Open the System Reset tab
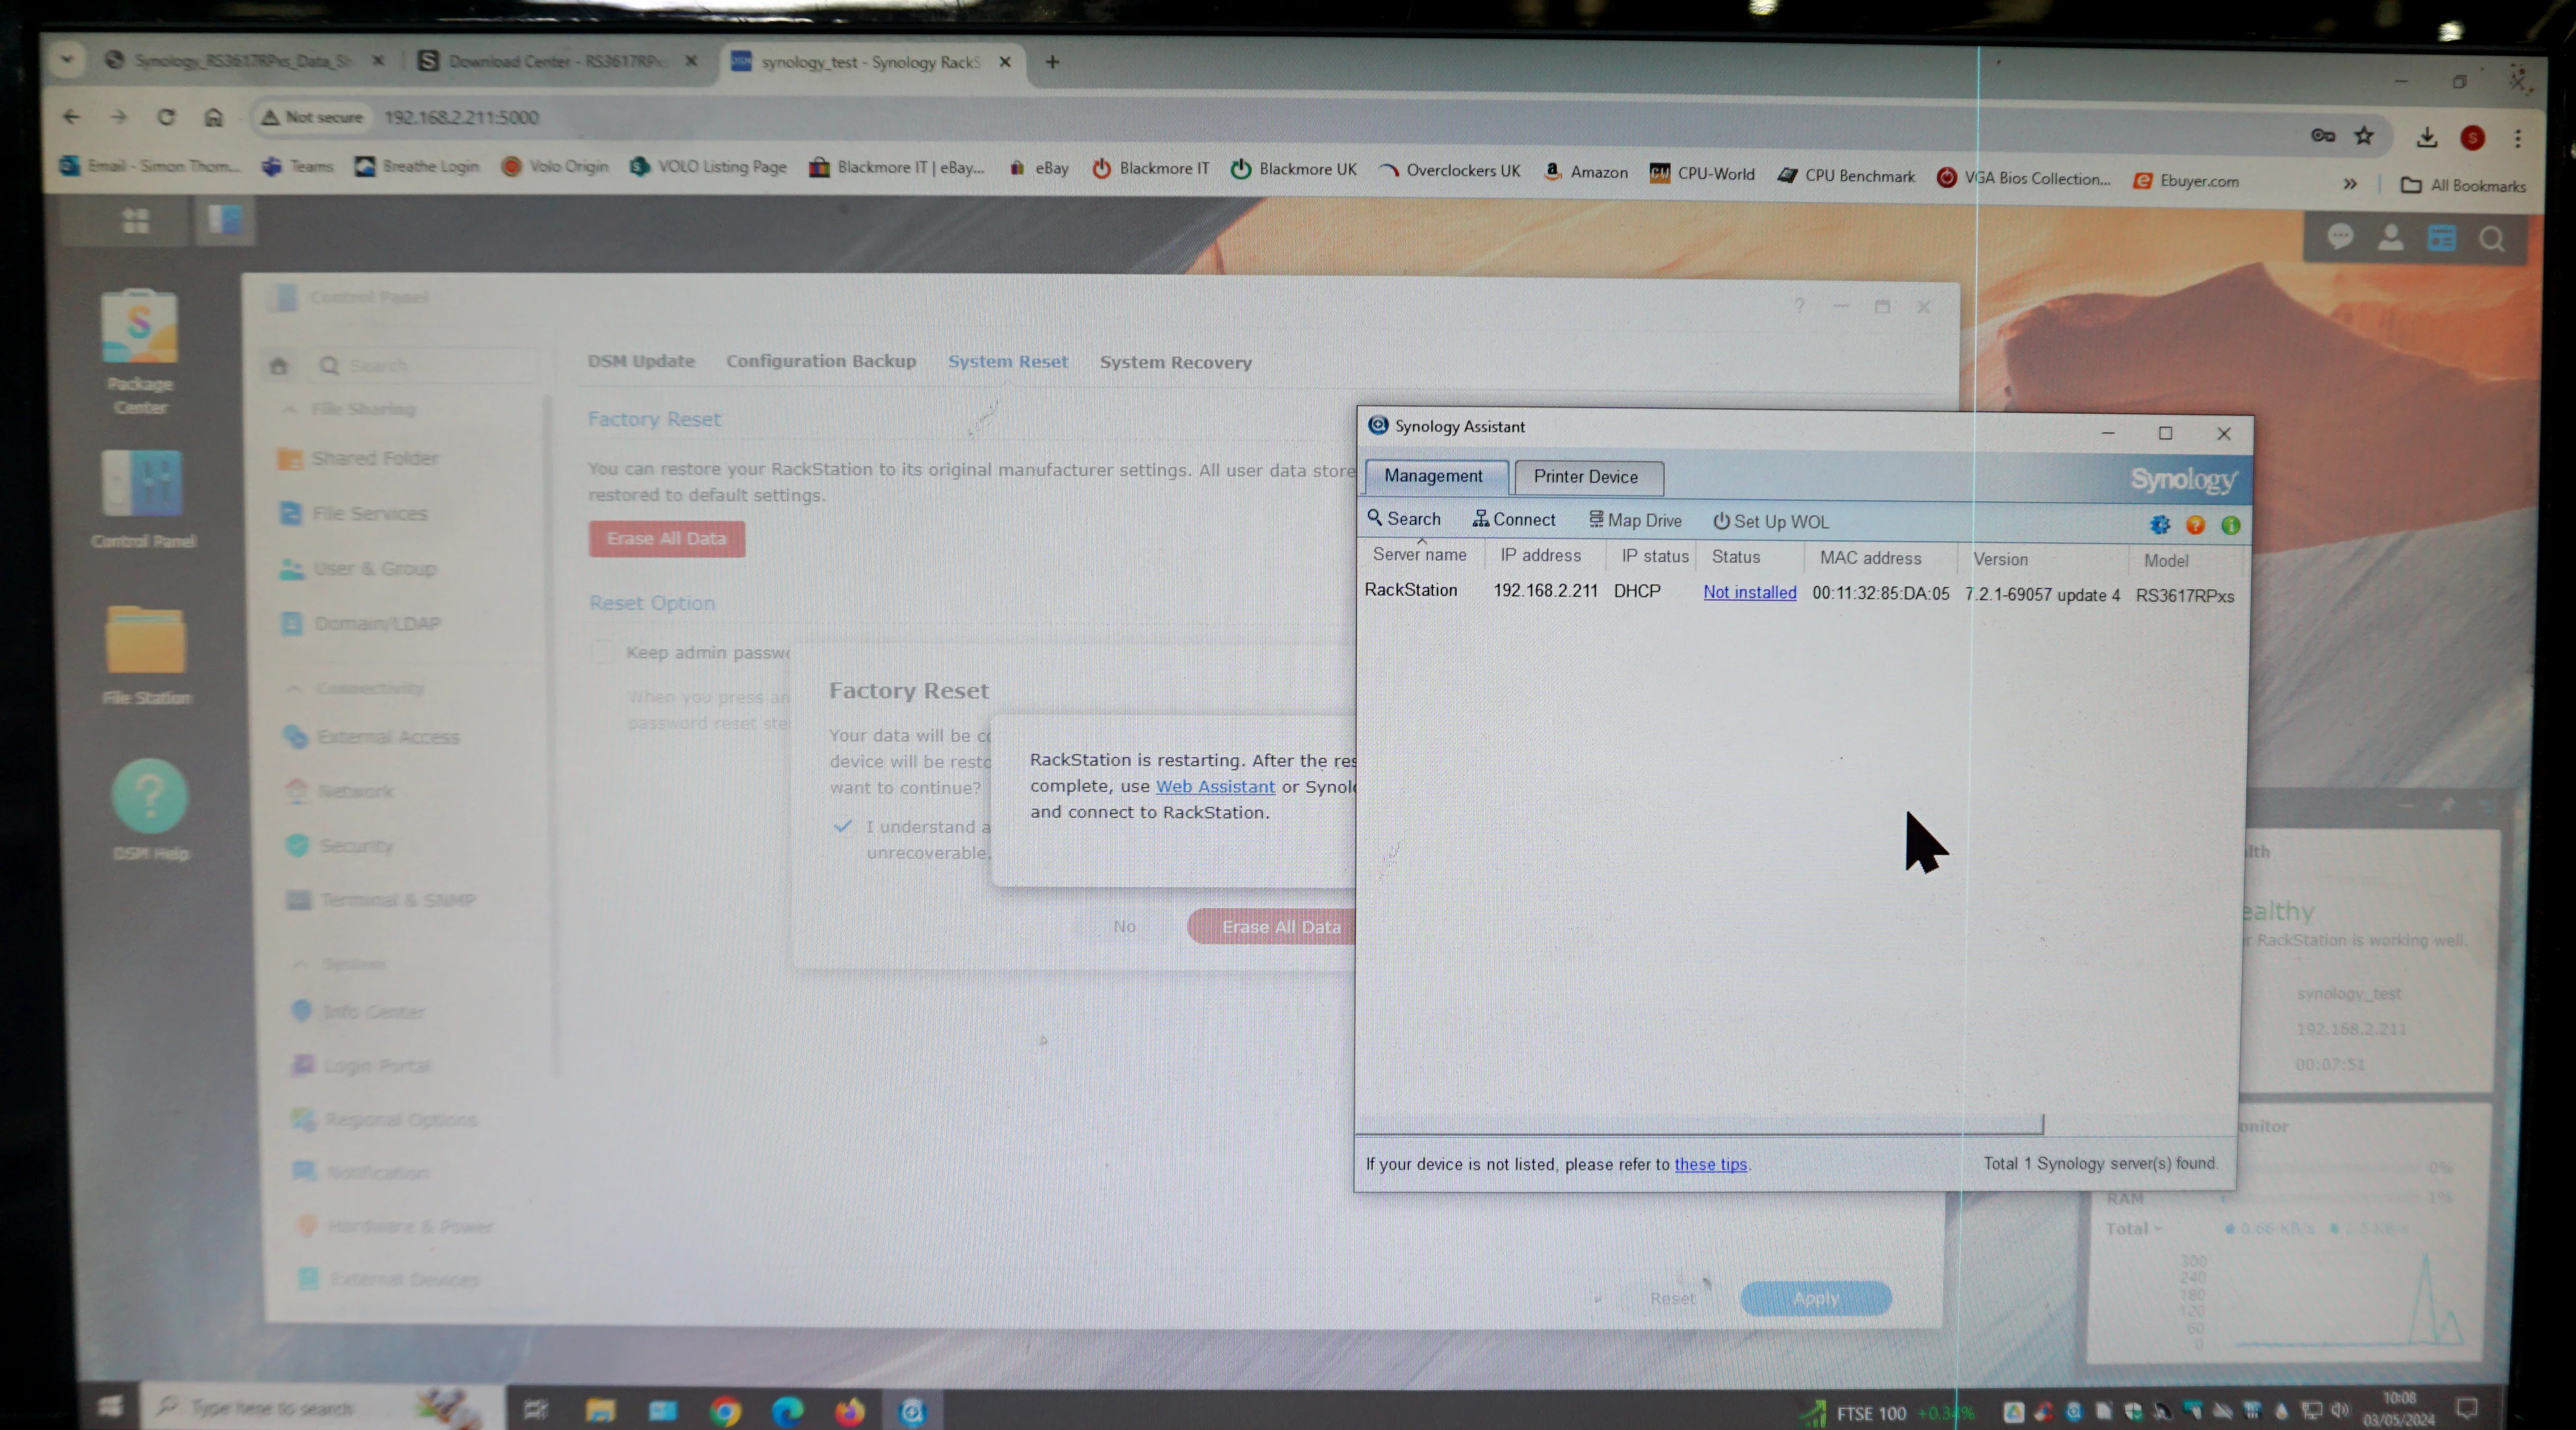 1008,362
